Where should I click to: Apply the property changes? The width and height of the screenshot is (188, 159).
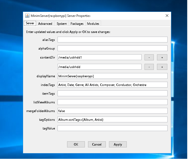118,145
